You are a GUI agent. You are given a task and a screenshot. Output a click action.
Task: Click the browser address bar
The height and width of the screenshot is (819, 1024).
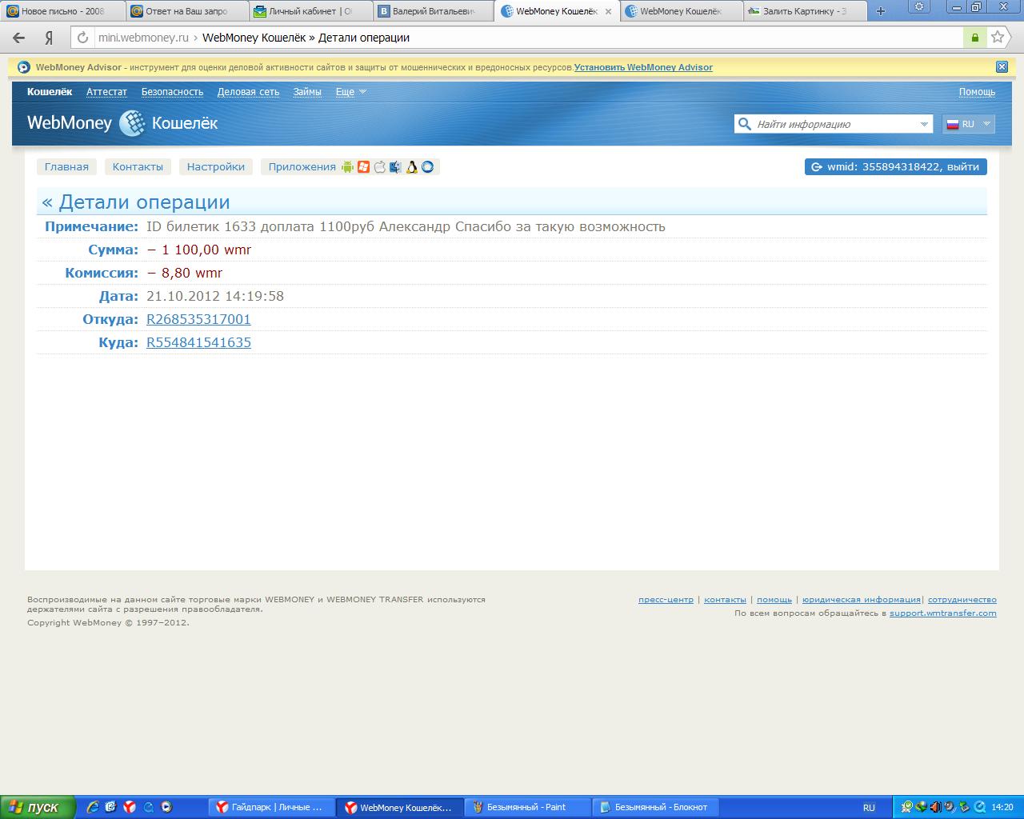[528, 38]
